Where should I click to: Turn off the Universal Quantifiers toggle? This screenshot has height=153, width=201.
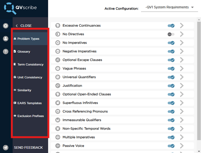[171, 77]
